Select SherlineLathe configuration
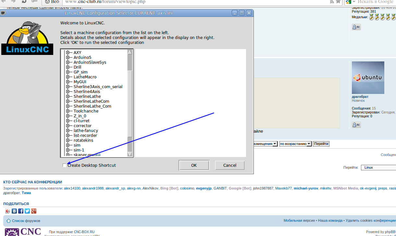The image size is (396, 236). click(87, 96)
